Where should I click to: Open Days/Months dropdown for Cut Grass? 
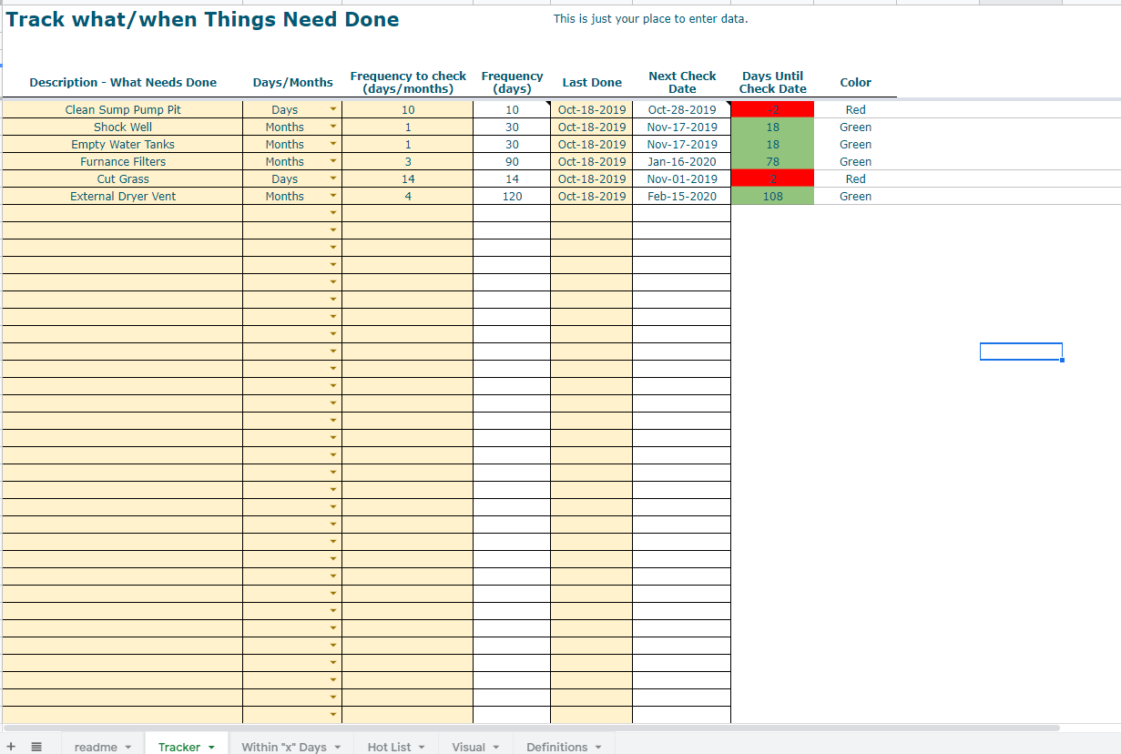(x=333, y=178)
